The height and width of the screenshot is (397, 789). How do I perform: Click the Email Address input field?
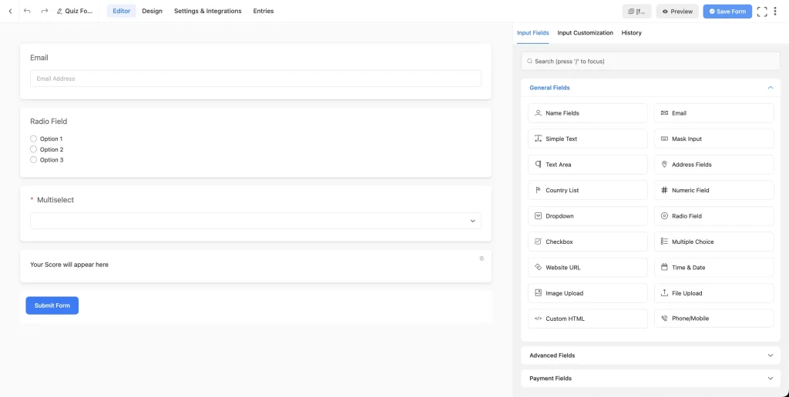click(x=256, y=78)
